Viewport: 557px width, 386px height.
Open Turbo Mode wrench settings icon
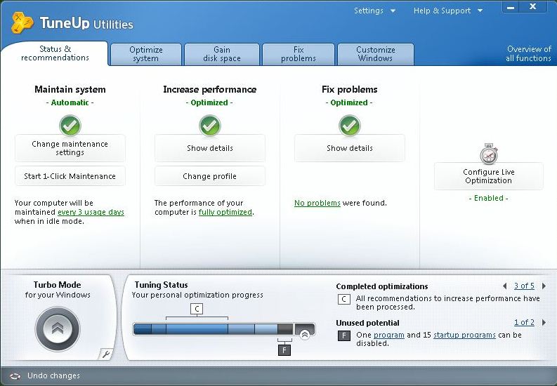105,354
